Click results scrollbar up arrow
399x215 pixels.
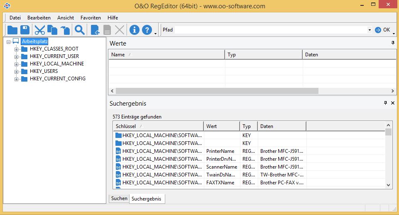pyautogui.click(x=388, y=125)
